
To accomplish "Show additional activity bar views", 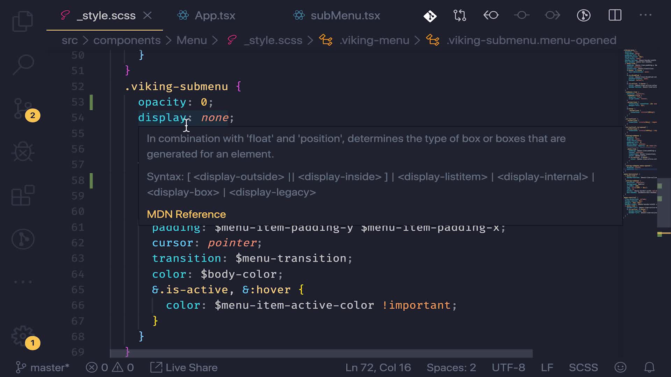I will pos(23,282).
